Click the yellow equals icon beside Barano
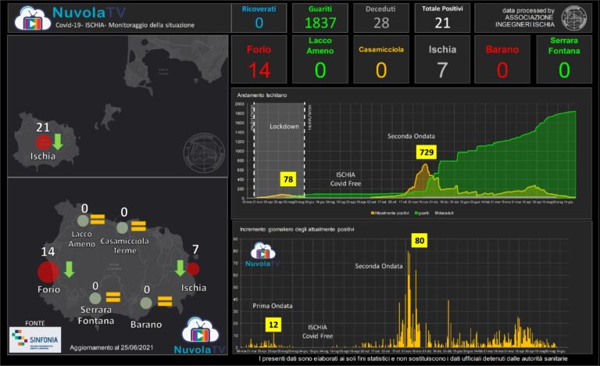The image size is (600, 366). click(165, 300)
